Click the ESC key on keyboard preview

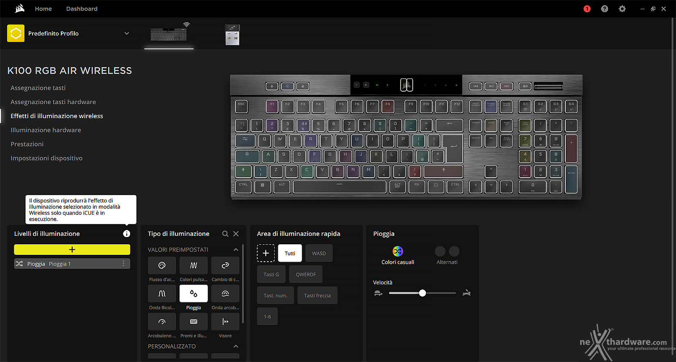(241, 106)
